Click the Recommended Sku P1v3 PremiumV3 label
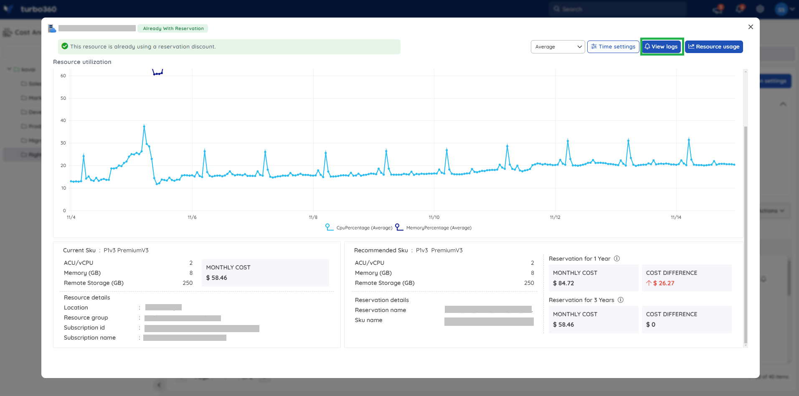Image resolution: width=799 pixels, height=396 pixels. pos(408,250)
